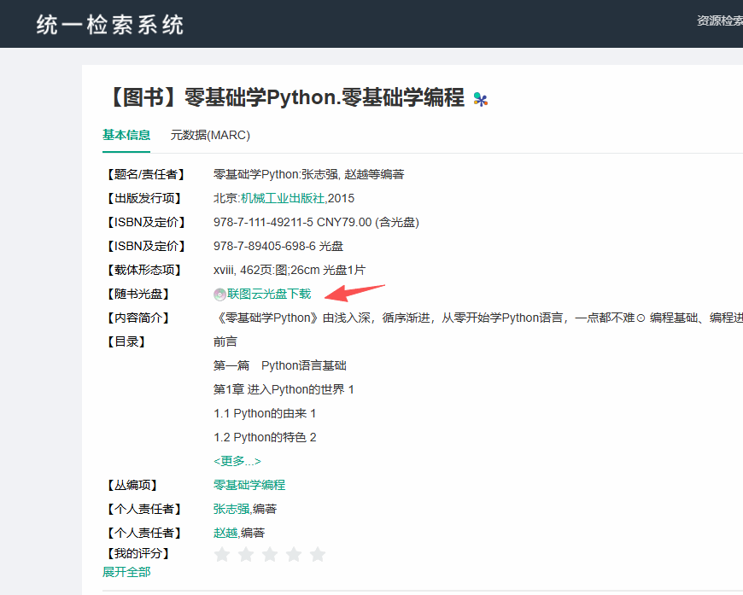Viewport: 743px width, 595px height.
Task: View author 张志强's works
Action: click(231, 509)
